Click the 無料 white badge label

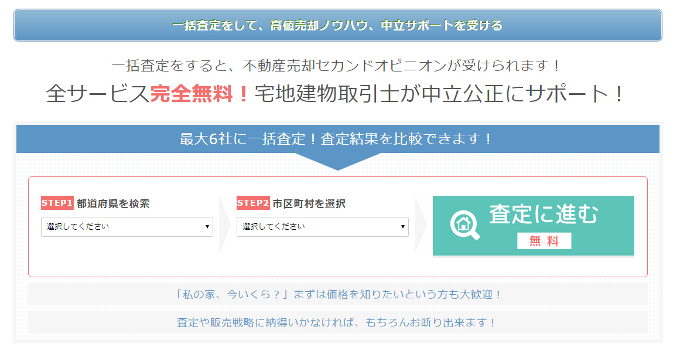point(544,241)
